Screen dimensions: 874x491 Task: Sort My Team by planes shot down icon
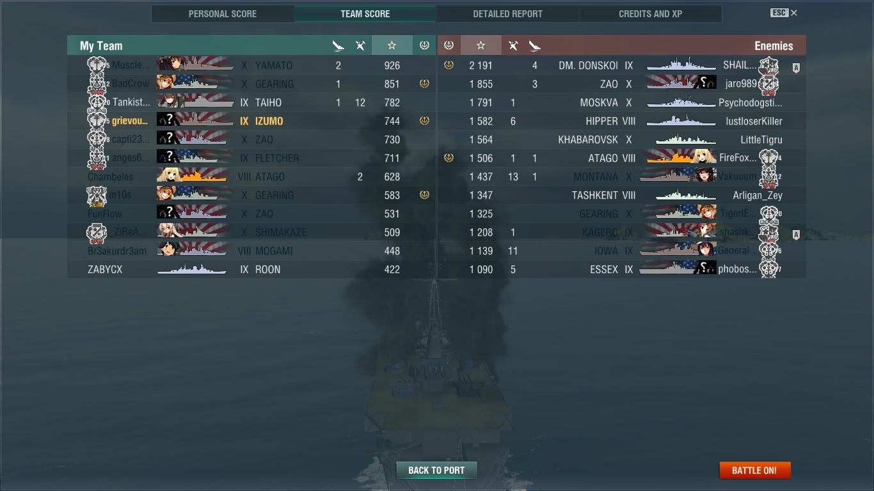click(x=360, y=45)
